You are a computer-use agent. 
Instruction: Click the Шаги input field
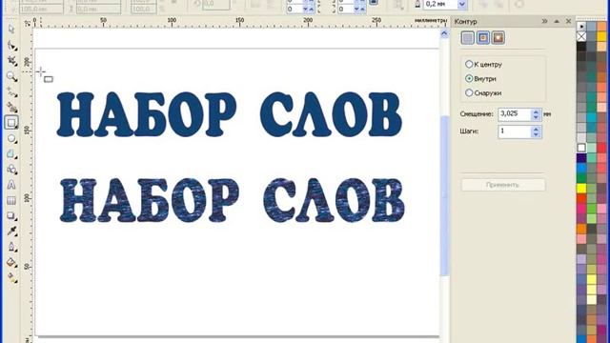pyautogui.click(x=515, y=131)
